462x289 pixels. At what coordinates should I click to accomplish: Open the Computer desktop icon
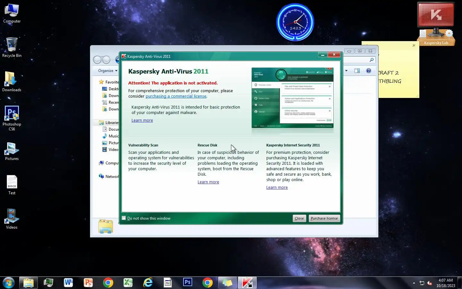click(12, 13)
